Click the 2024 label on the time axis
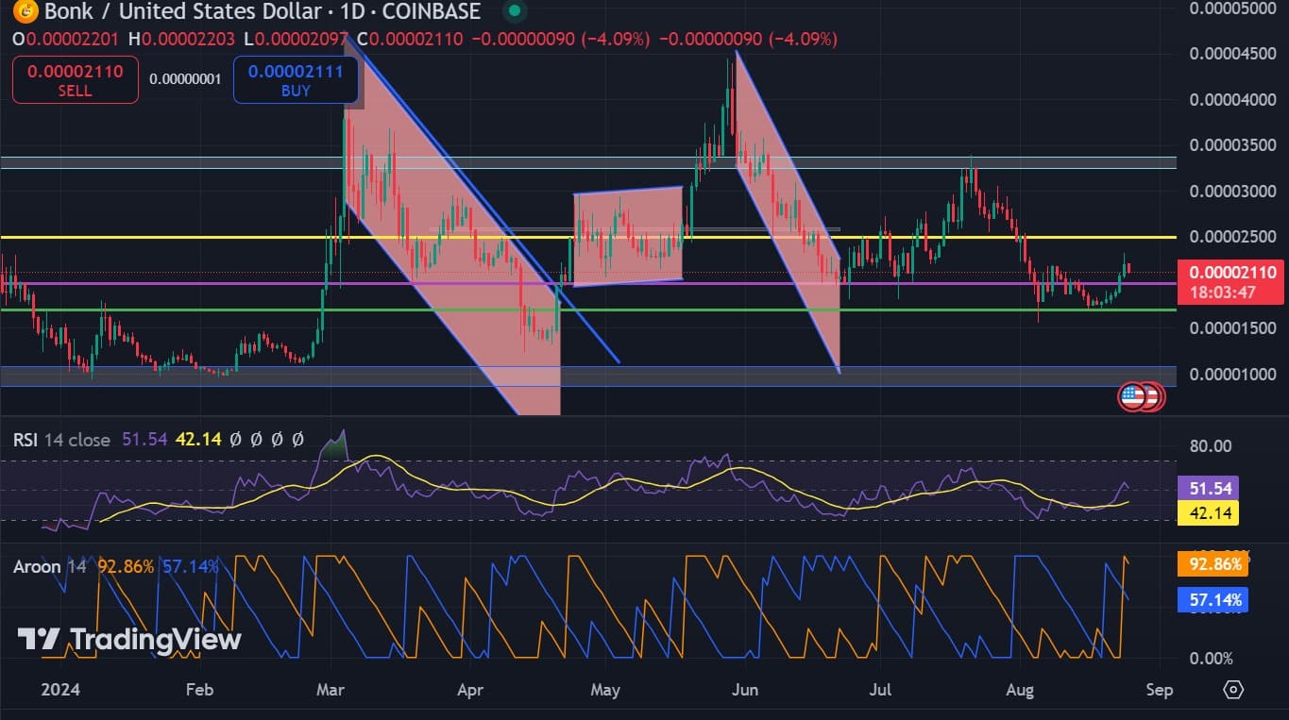Viewport: 1289px width, 720px height. click(x=60, y=690)
